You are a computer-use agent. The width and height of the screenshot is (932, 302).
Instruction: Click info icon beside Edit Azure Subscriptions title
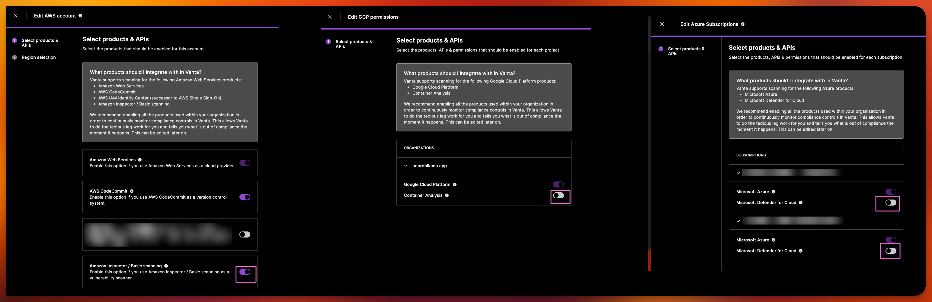(742, 24)
